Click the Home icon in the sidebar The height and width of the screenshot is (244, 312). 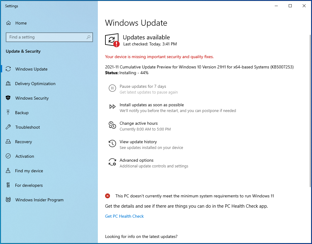pyautogui.click(x=10, y=23)
